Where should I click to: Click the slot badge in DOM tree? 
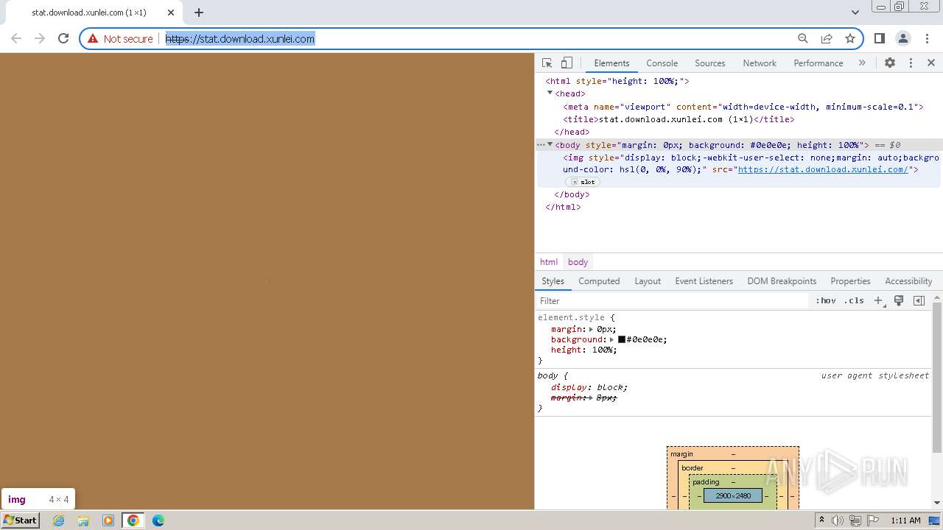coord(583,182)
